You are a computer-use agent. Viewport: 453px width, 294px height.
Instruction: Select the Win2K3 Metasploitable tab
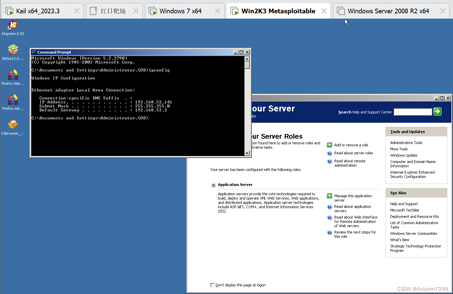pyautogui.click(x=279, y=11)
